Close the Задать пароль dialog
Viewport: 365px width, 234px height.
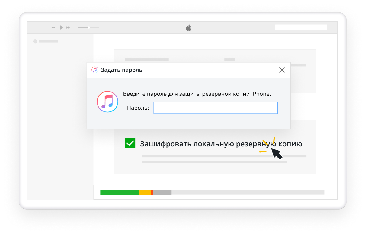282,70
